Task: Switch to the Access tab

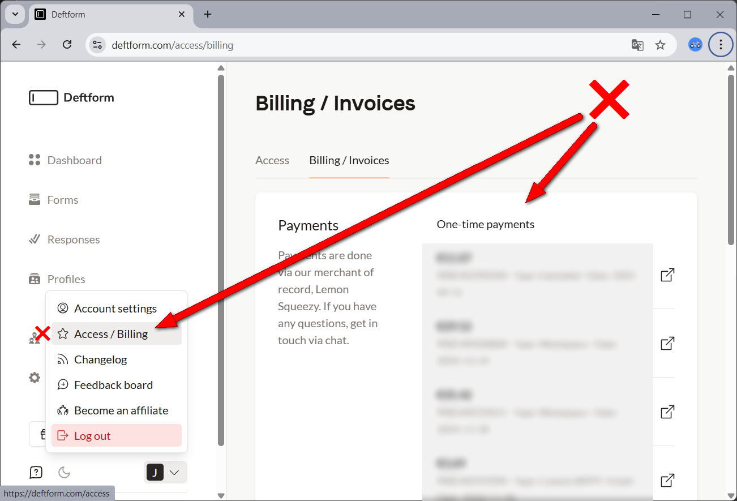Action: 272,160
